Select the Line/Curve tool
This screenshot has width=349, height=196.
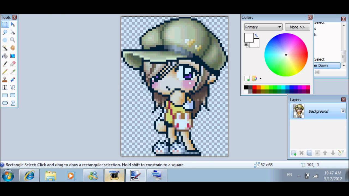[x=13, y=87]
